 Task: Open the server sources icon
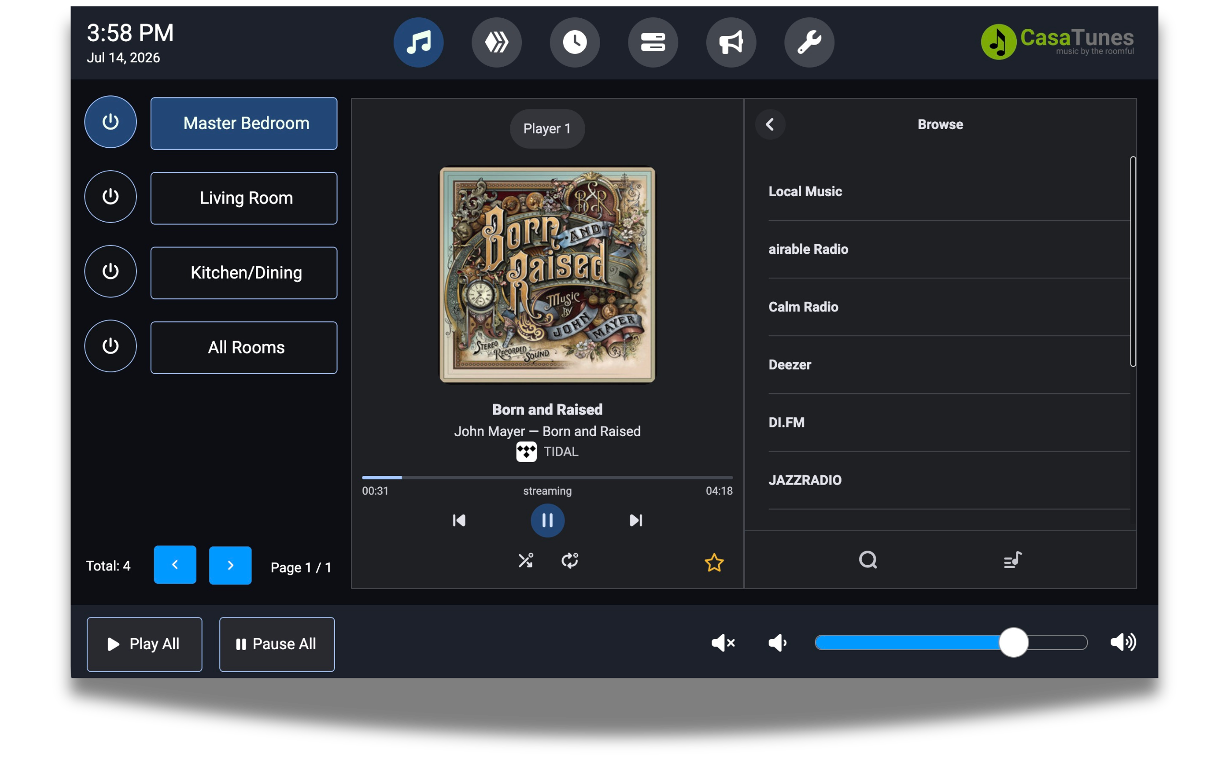[653, 43]
